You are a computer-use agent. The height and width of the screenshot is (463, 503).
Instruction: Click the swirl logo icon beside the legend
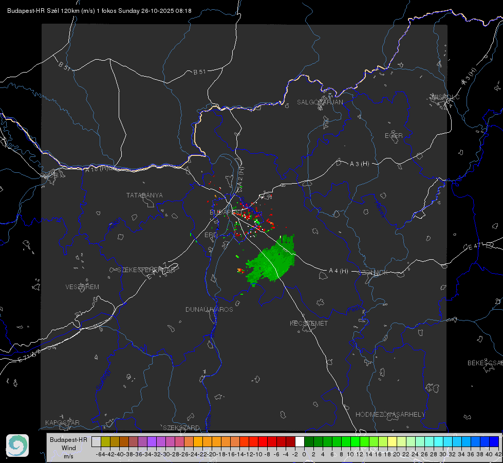tap(17, 446)
